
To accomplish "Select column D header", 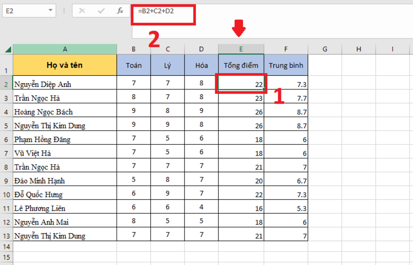I will click(x=201, y=49).
